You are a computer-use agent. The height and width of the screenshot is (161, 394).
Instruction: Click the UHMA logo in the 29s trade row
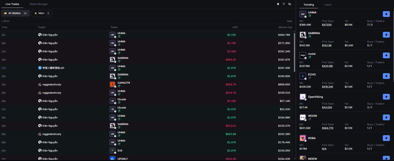[112, 35]
